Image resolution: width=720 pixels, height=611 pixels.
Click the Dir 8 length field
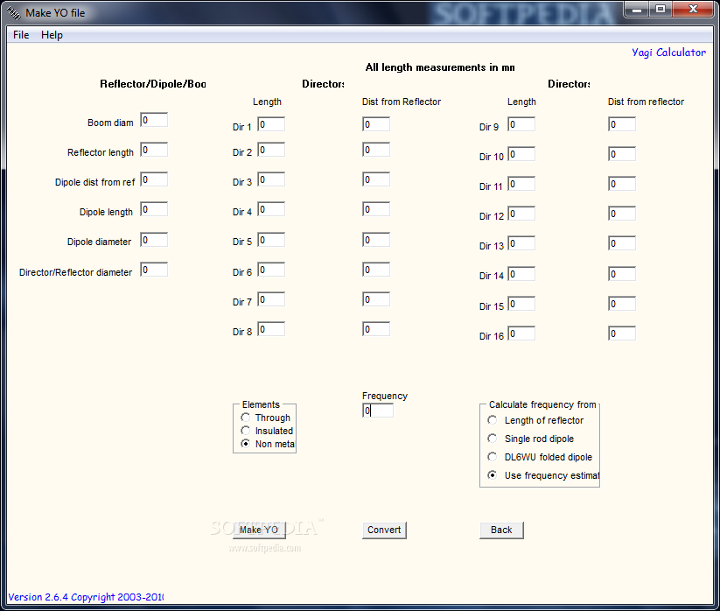[x=271, y=329]
